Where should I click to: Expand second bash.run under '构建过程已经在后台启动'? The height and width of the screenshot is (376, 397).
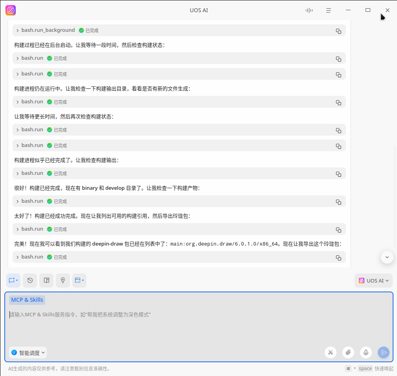tap(17, 74)
